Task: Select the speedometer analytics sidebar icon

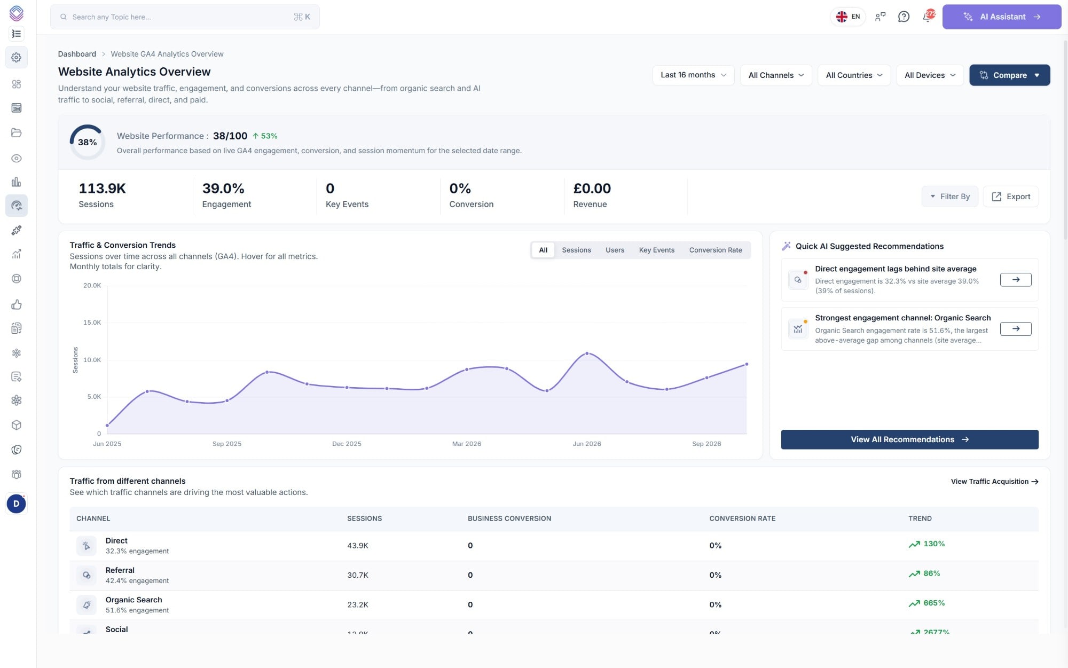Action: 17,206
